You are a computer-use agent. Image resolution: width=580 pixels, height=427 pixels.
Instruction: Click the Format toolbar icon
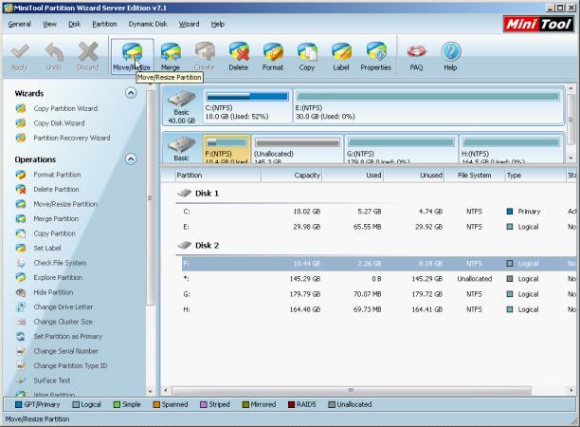[273, 52]
